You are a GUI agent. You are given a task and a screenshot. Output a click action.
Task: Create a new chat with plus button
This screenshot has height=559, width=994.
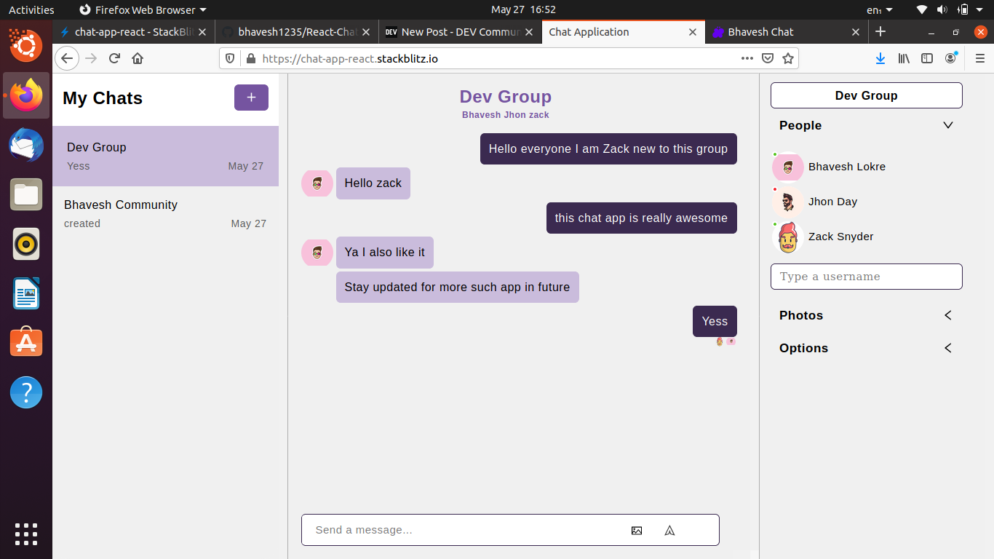(x=251, y=98)
